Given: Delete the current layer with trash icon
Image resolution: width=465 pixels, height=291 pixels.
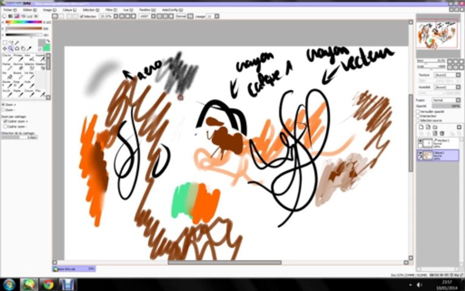Looking at the screenshot, I should pyautogui.click(x=442, y=133).
